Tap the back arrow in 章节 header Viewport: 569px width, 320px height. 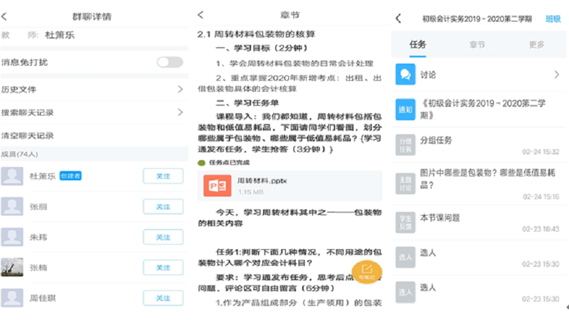(200, 15)
